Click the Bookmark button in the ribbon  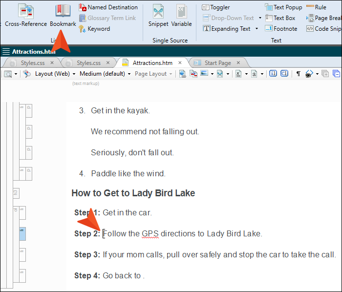[x=63, y=16]
